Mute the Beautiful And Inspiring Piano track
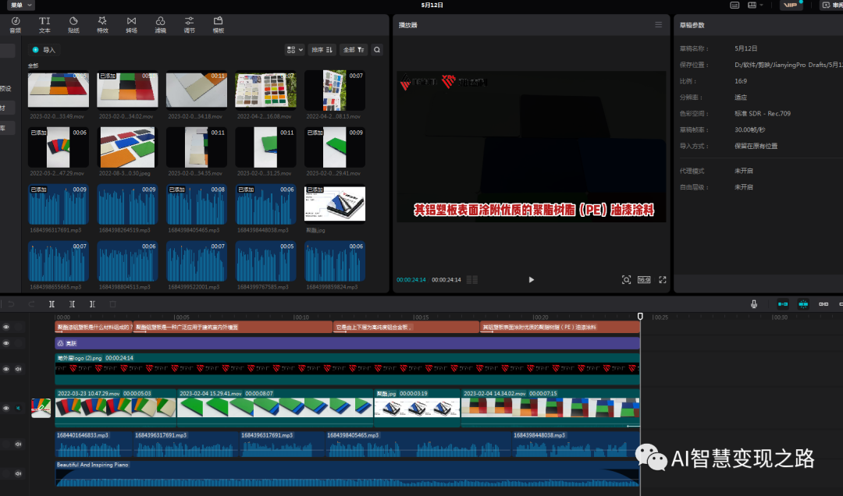The width and height of the screenshot is (843, 496). [x=18, y=473]
